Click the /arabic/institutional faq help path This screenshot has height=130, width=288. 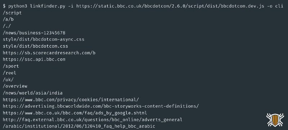click(x=79, y=126)
